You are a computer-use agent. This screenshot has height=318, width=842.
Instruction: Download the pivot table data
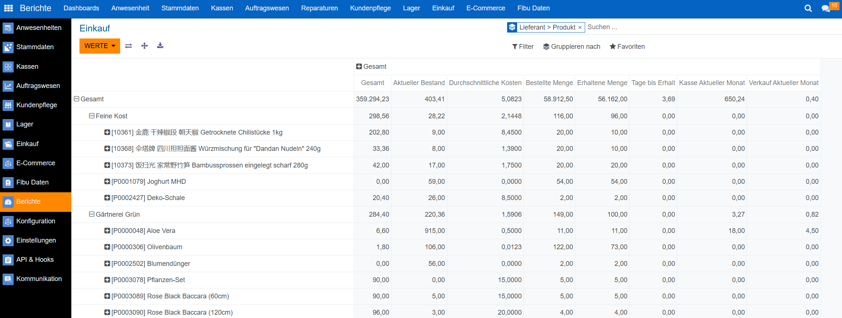pos(160,46)
